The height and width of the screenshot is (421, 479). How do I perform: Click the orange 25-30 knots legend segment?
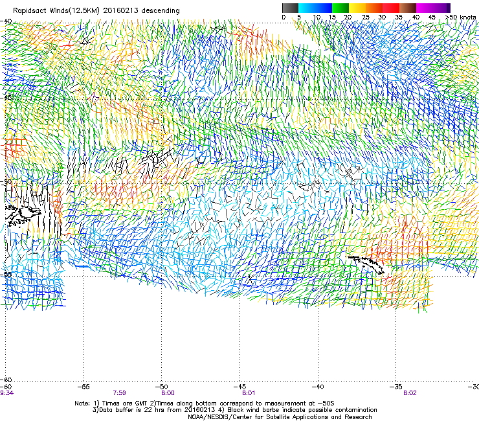374,8
